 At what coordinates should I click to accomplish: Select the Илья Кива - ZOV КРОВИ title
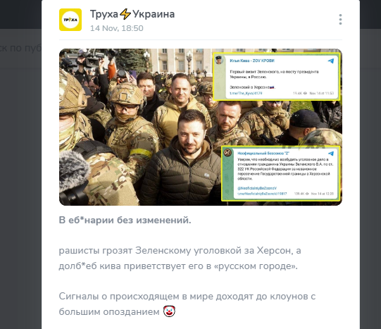tap(252, 61)
